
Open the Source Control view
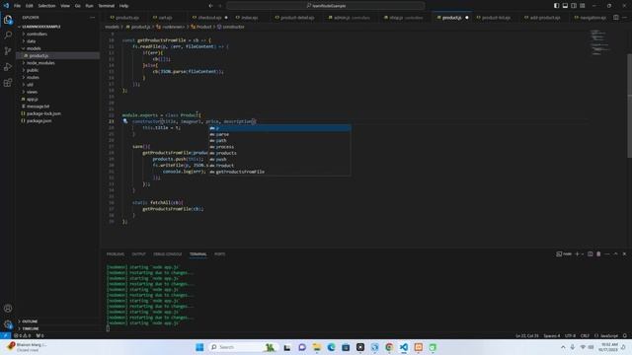[x=8, y=50]
